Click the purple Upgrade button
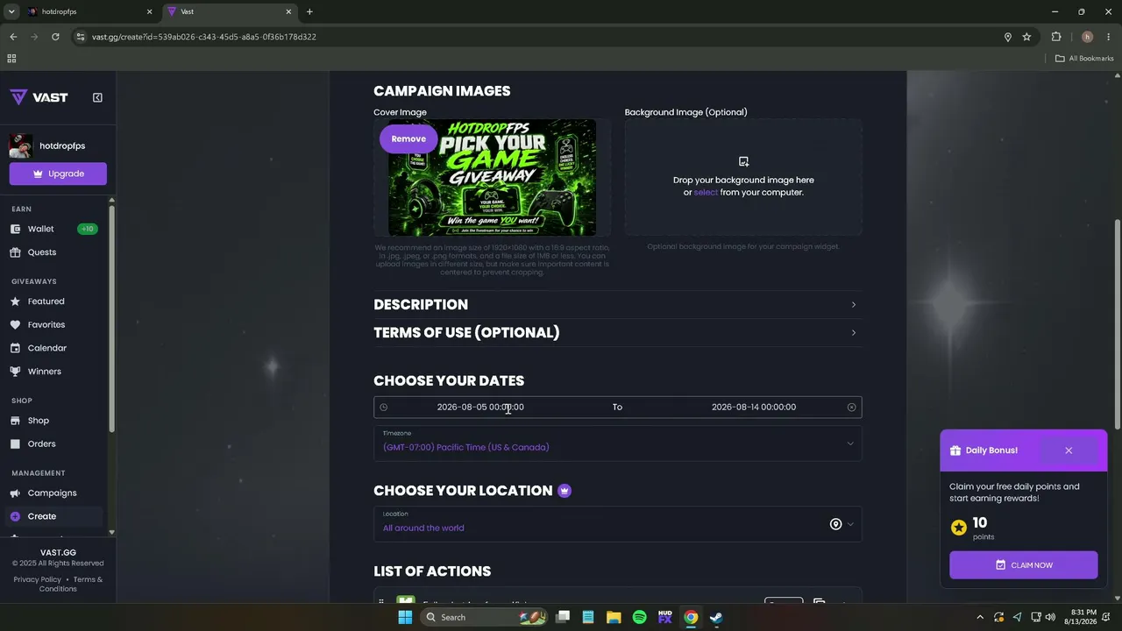 [x=58, y=174]
